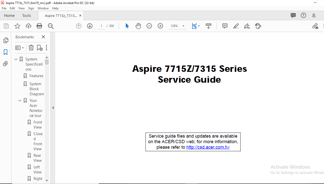The image size is (324, 184).
Task: Click the Fit page width icon
Action: tap(194, 26)
